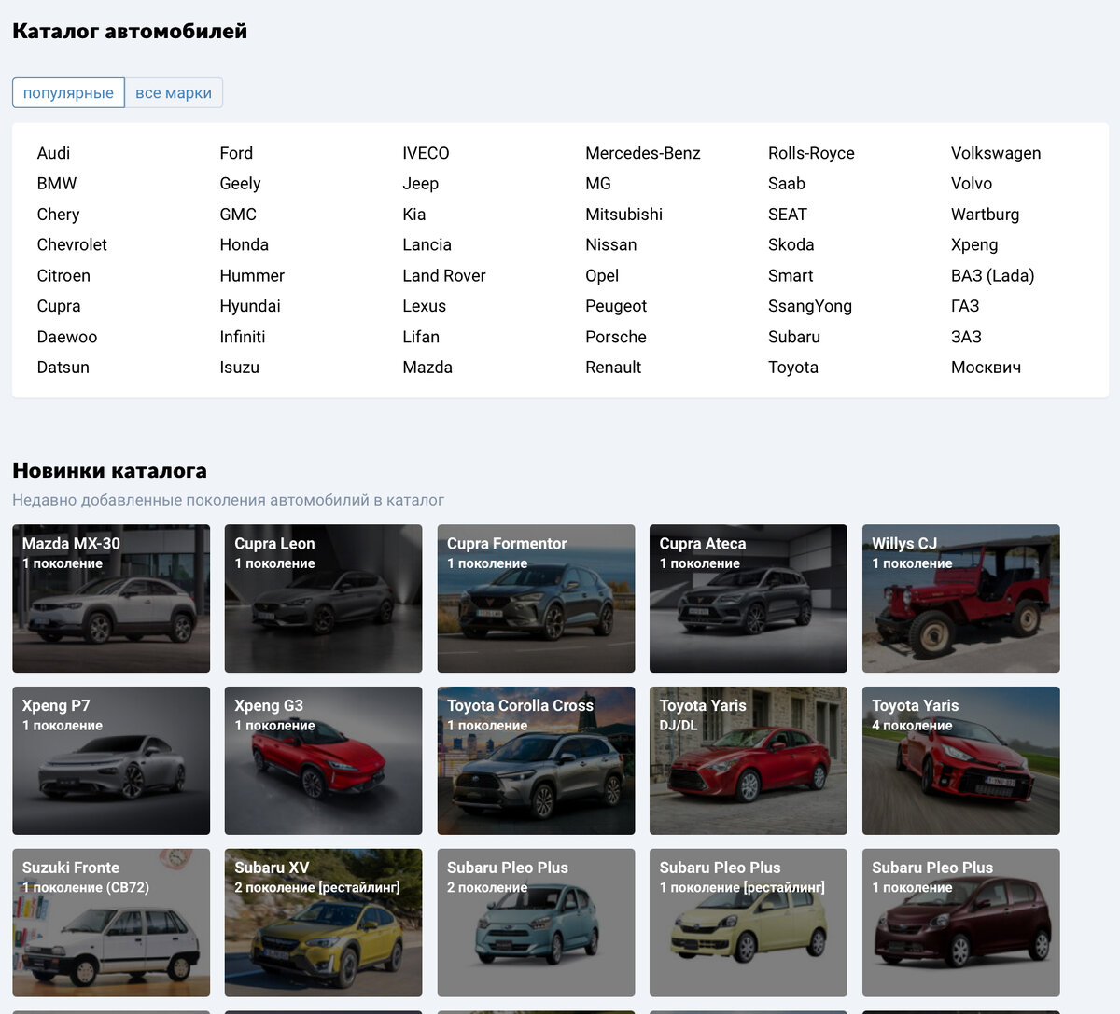Viewport: 1120px width, 1014px height.
Task: Open the Cupra brand link
Action: 59,306
